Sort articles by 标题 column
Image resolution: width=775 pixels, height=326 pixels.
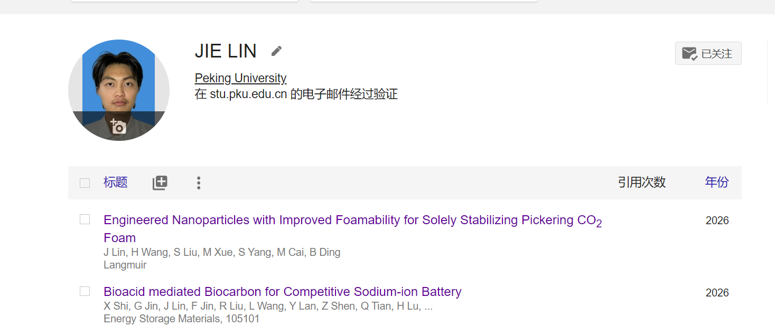116,183
